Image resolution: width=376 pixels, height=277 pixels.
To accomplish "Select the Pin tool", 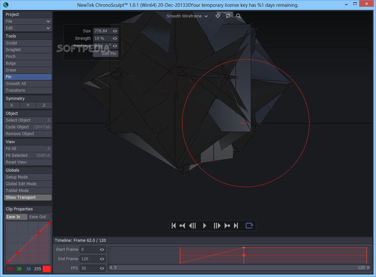I will point(28,77).
